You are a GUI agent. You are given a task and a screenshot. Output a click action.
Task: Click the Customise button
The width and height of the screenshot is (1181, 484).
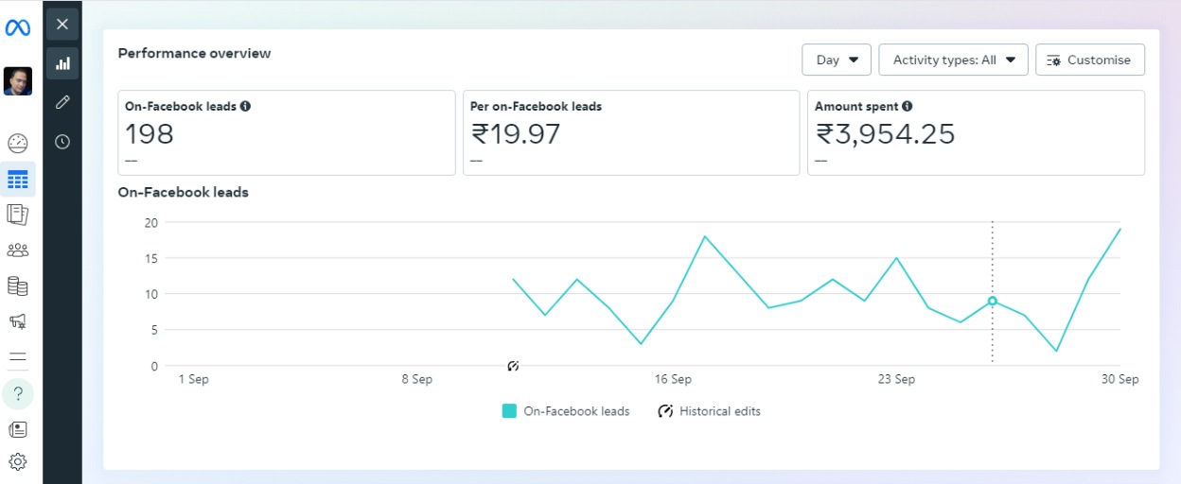pyautogui.click(x=1089, y=60)
